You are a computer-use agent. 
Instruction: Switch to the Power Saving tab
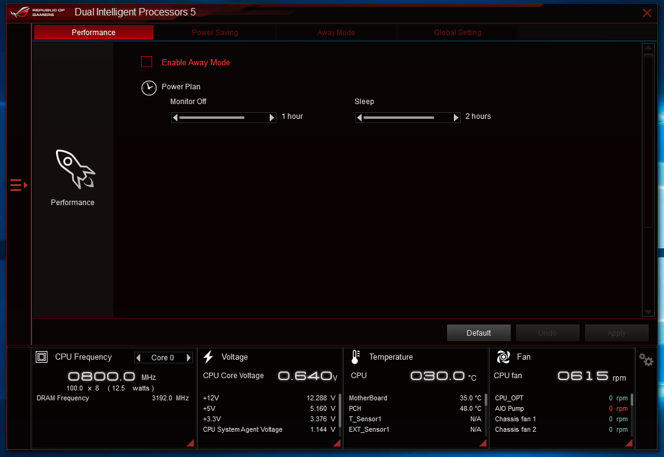click(x=215, y=33)
